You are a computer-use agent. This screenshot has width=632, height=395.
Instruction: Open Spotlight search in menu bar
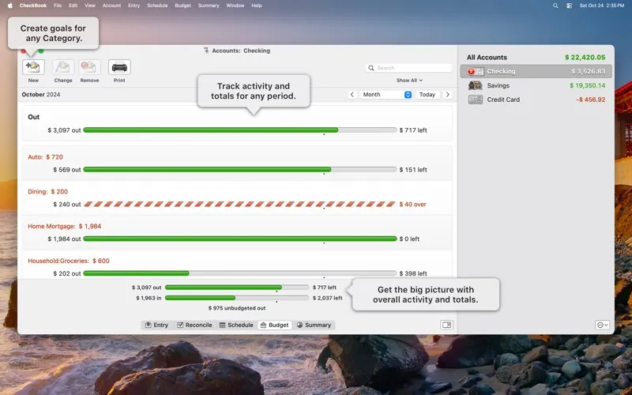click(x=555, y=6)
